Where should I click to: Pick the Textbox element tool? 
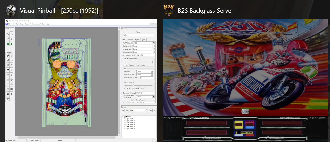click(x=12, y=84)
